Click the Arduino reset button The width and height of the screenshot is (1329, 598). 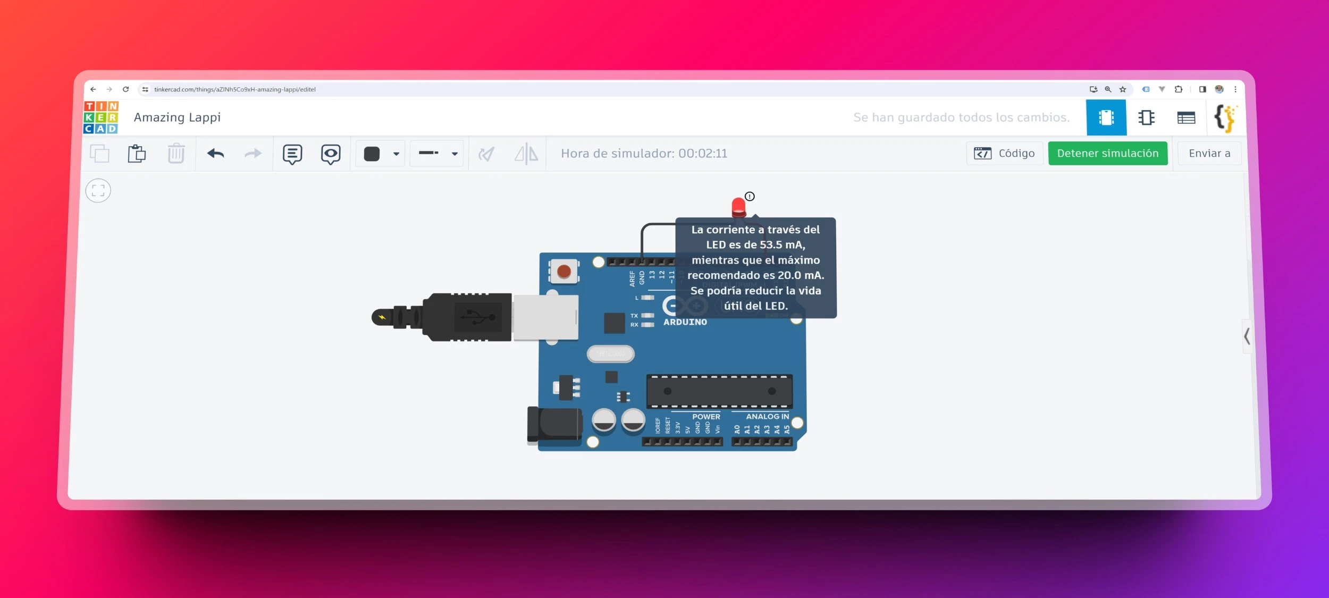(564, 272)
